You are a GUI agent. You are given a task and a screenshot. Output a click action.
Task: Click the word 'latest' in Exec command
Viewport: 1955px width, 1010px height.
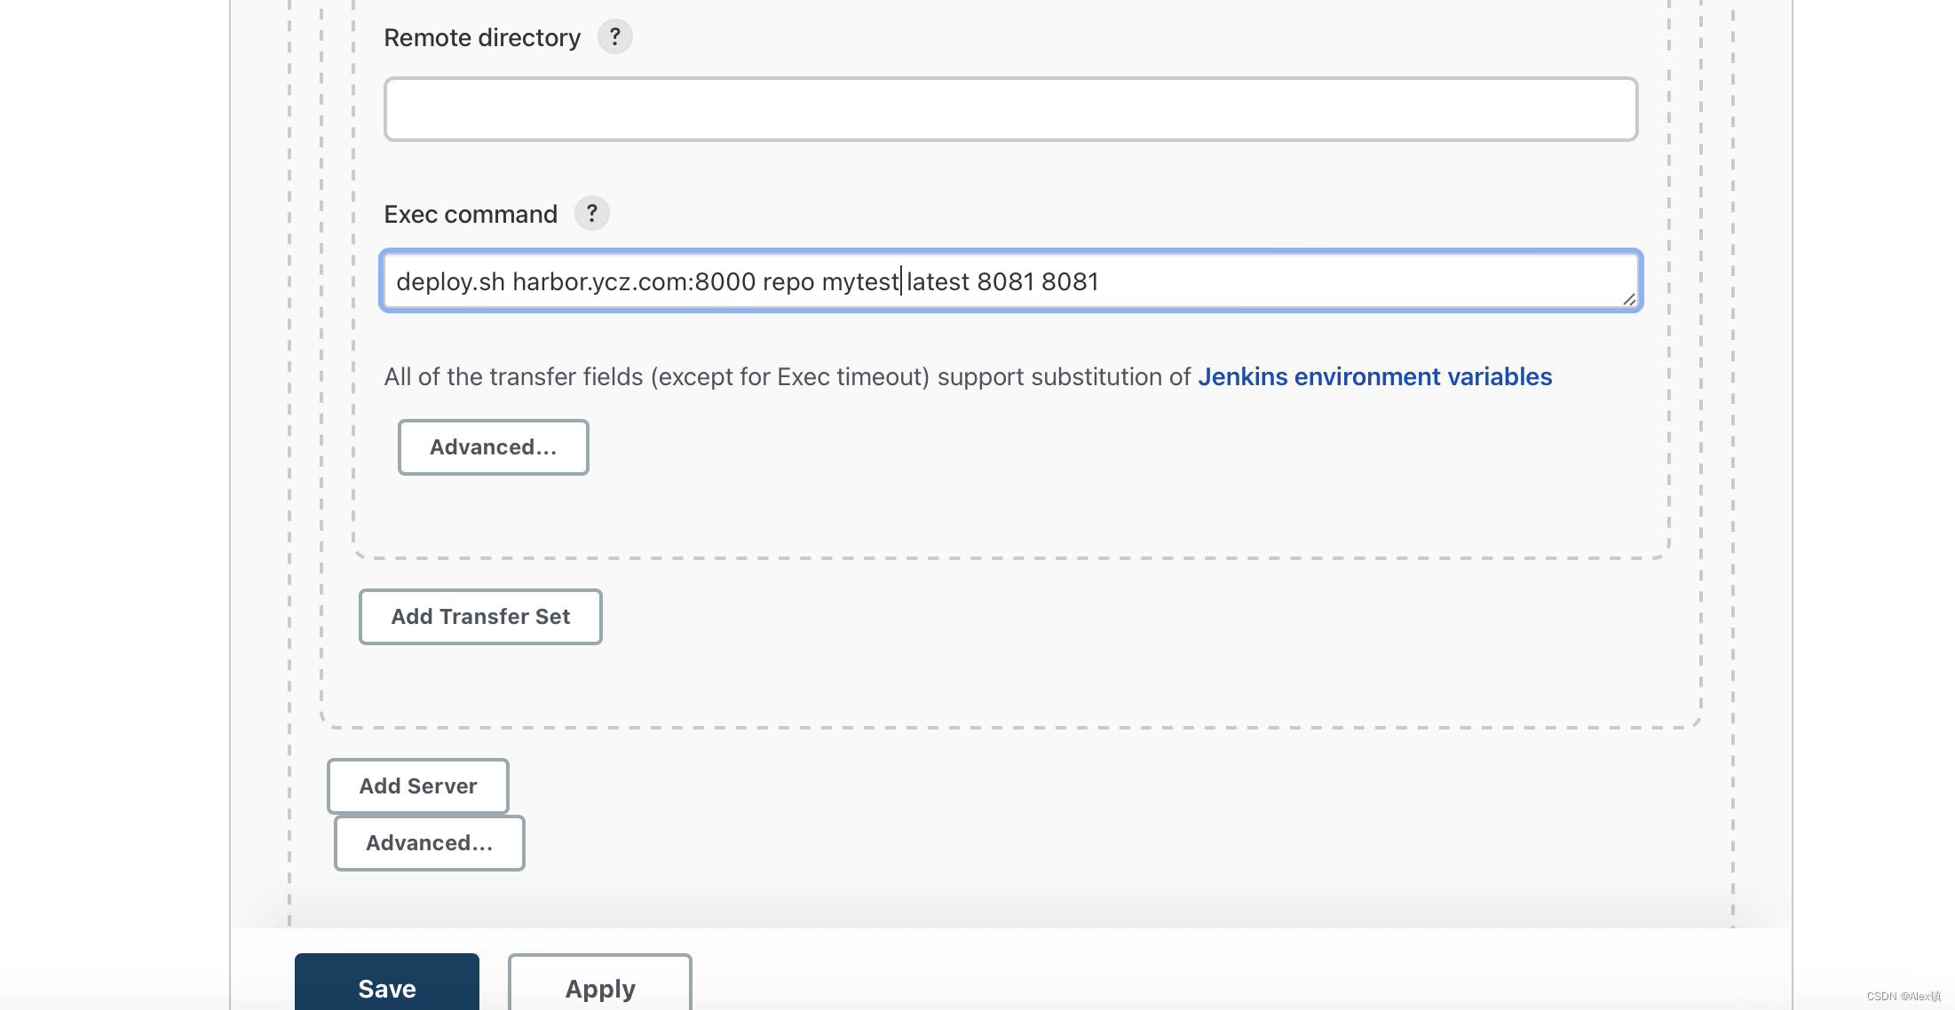938,282
